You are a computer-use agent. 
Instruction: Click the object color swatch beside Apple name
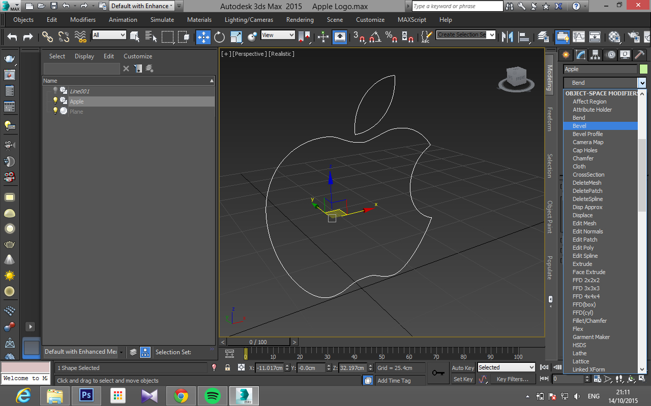pos(643,69)
